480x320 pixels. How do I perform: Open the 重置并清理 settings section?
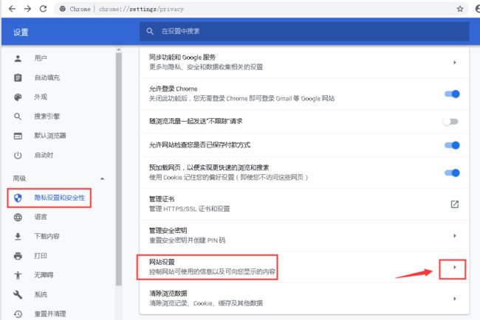50,314
